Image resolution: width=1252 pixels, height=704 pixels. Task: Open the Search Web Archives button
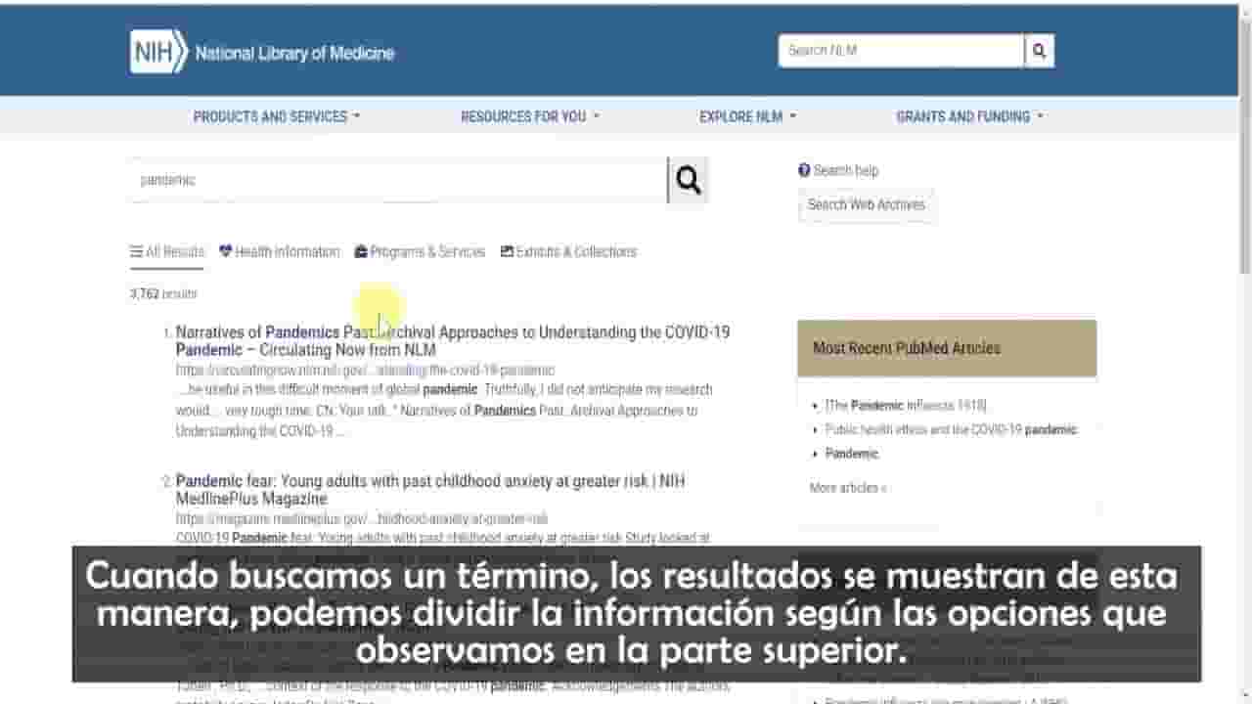[866, 205]
